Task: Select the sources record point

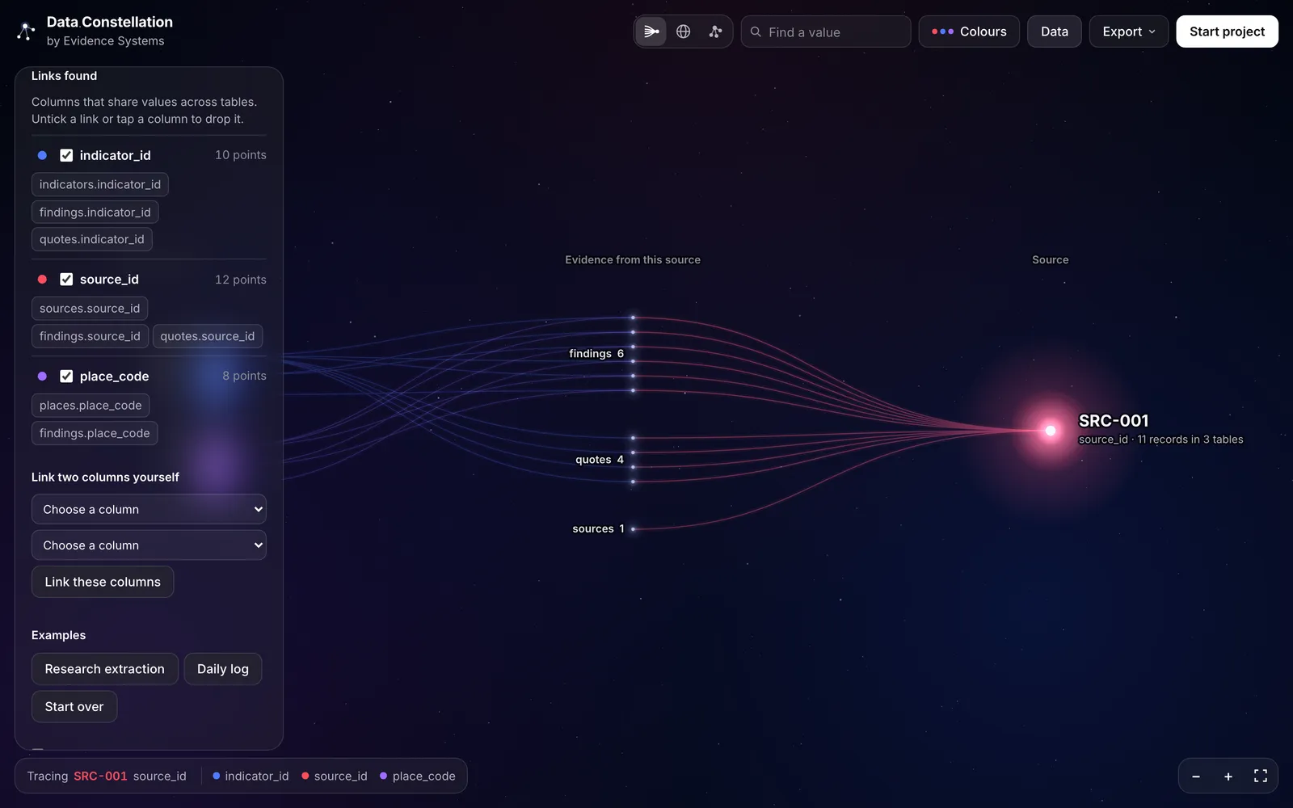Action: 634,529
